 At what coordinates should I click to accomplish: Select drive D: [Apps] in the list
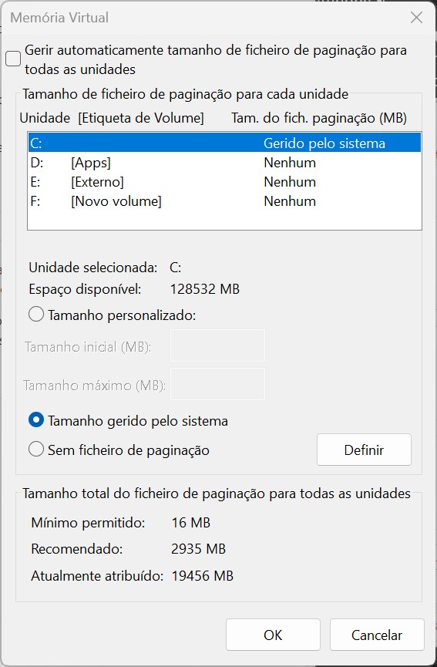[224, 163]
